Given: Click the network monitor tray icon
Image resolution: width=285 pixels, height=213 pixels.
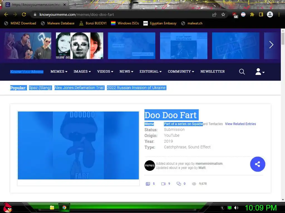Looking at the screenshot, I should click(230, 208).
